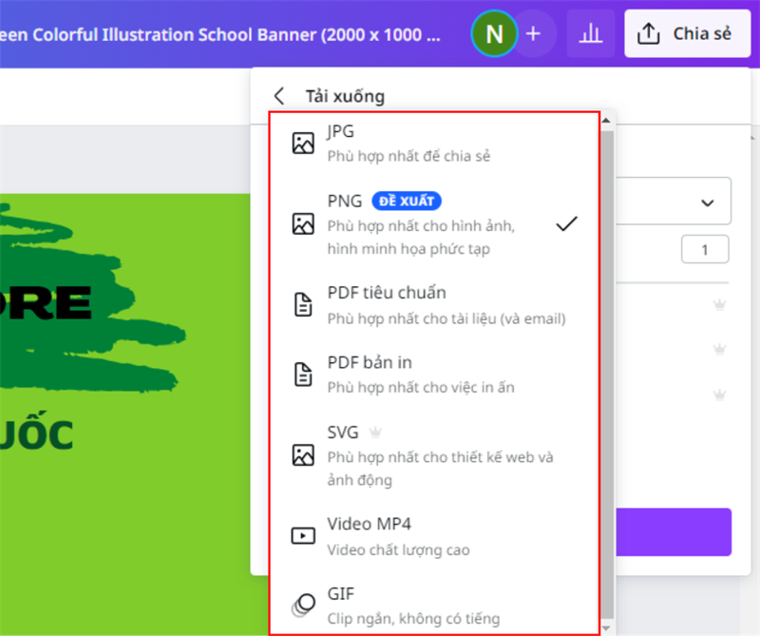This screenshot has height=636, width=760.
Task: Click the purple download button
Action: click(x=674, y=531)
